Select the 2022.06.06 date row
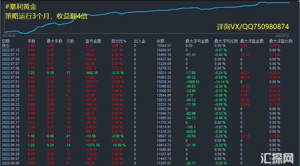Screen dimensions: 300x166 [11, 163]
